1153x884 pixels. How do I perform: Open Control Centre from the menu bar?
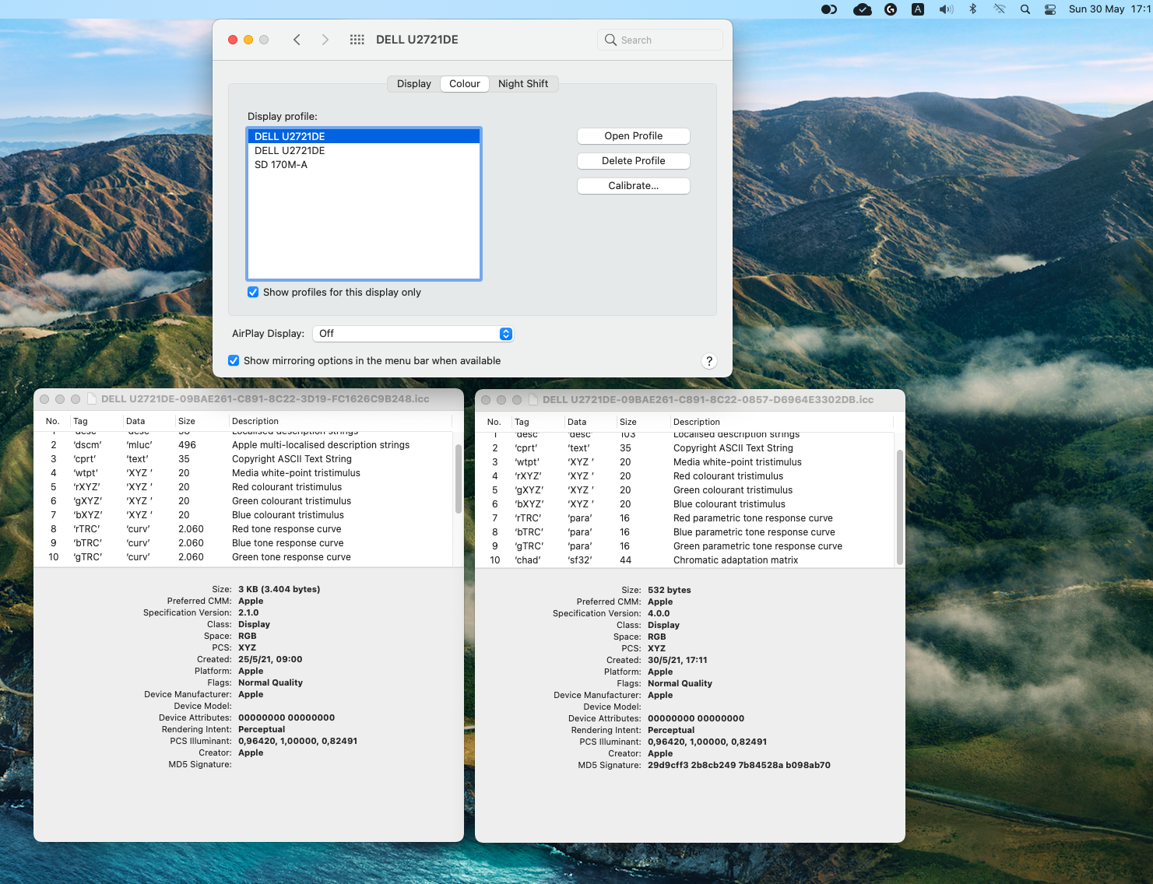1050,9
